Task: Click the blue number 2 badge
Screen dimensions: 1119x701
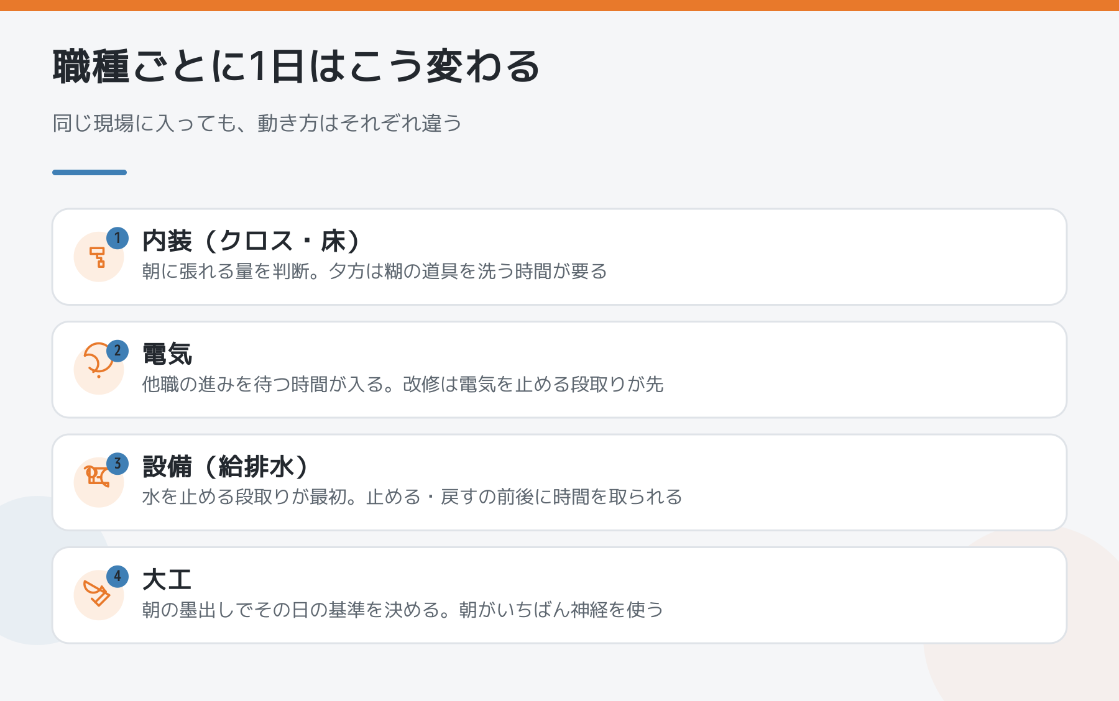Action: pyautogui.click(x=117, y=351)
